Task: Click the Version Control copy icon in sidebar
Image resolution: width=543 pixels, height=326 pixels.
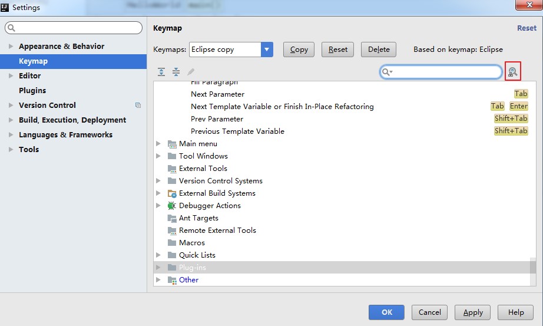Action: pos(138,106)
